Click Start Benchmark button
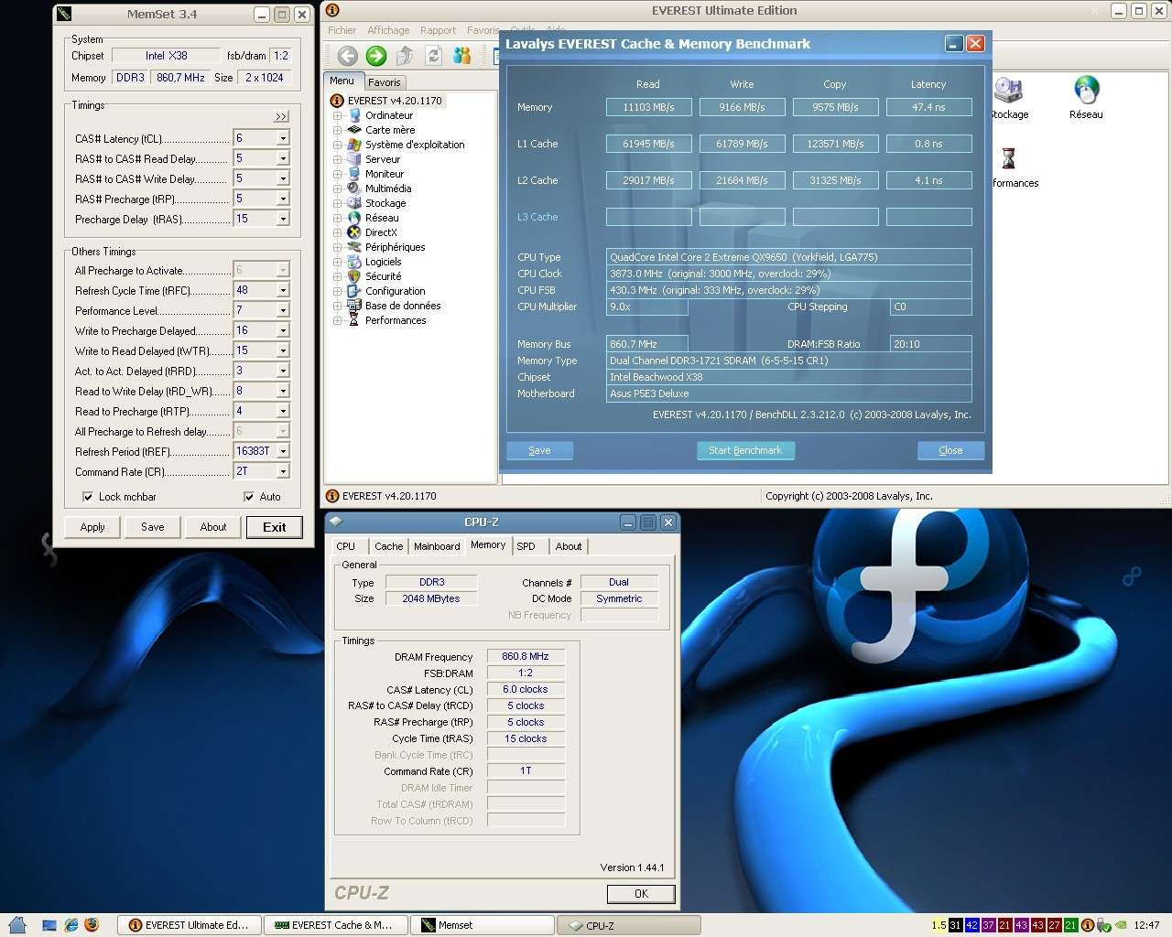The image size is (1172, 937). click(745, 450)
